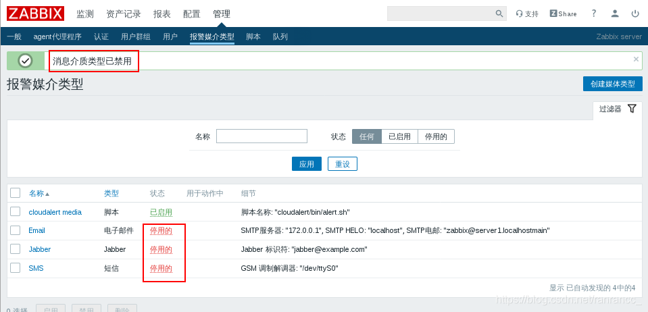Go to the 用户 submenu
648x312 pixels.
[170, 36]
